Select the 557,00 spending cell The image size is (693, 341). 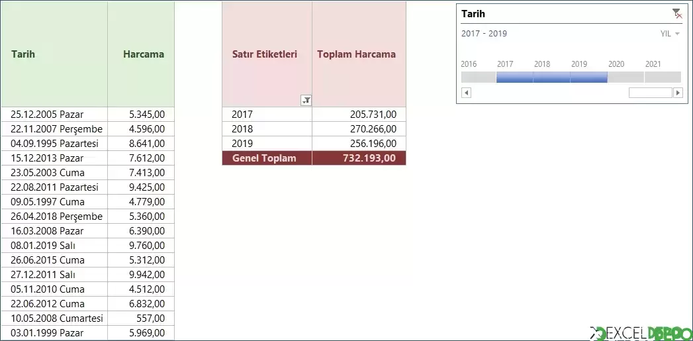(x=141, y=319)
